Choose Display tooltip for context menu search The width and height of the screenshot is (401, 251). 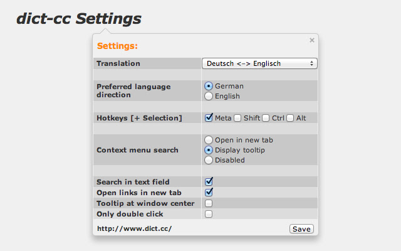coord(209,150)
